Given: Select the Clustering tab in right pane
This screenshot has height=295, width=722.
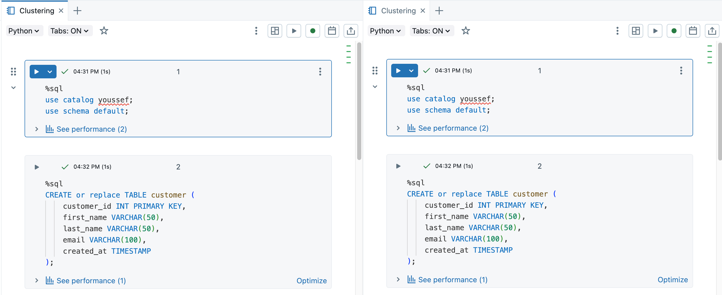Looking at the screenshot, I should coord(398,11).
